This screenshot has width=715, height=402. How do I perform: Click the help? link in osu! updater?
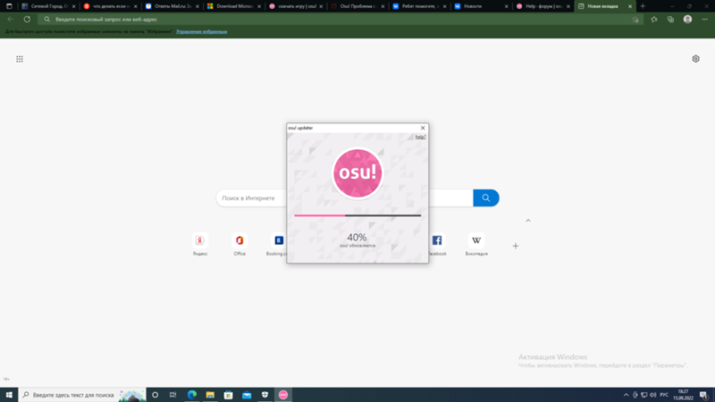[420, 137]
